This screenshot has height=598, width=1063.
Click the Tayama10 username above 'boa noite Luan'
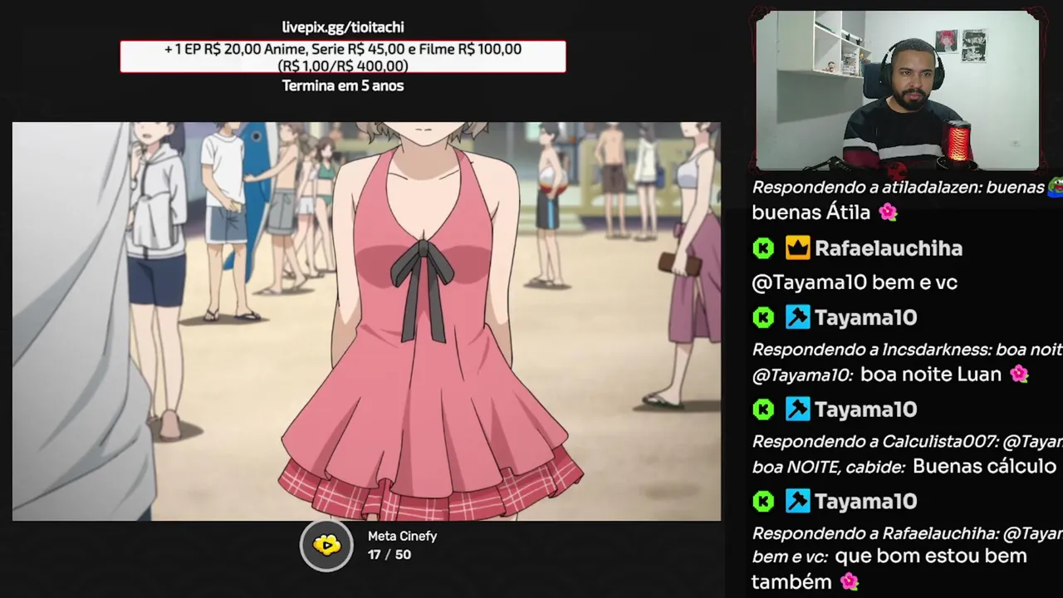865,317
